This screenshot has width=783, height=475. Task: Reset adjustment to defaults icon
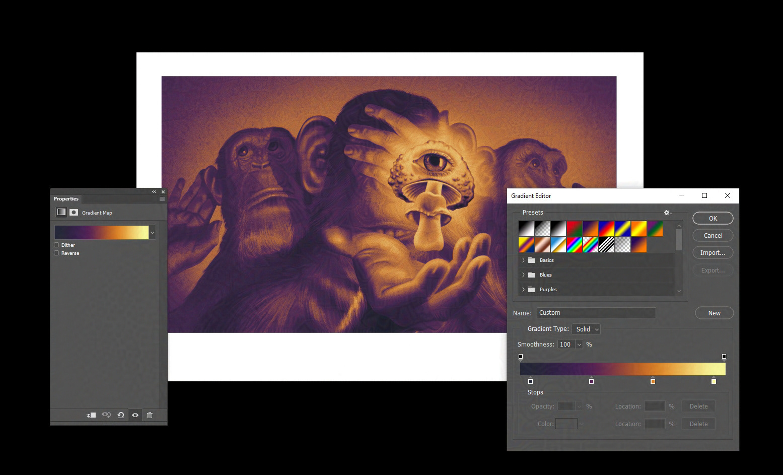tap(121, 415)
